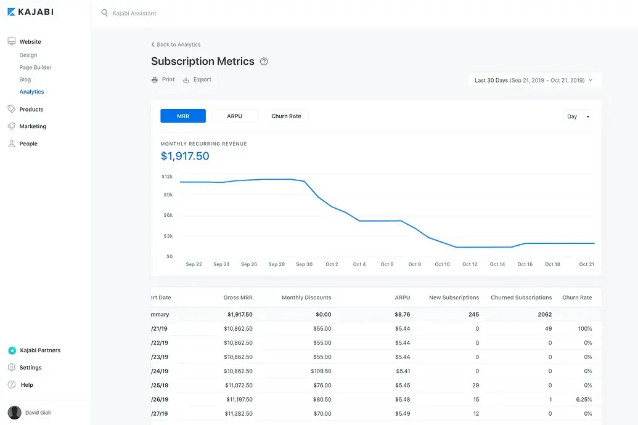Click the search magnifier icon
The height and width of the screenshot is (425, 638).
pyautogui.click(x=105, y=13)
